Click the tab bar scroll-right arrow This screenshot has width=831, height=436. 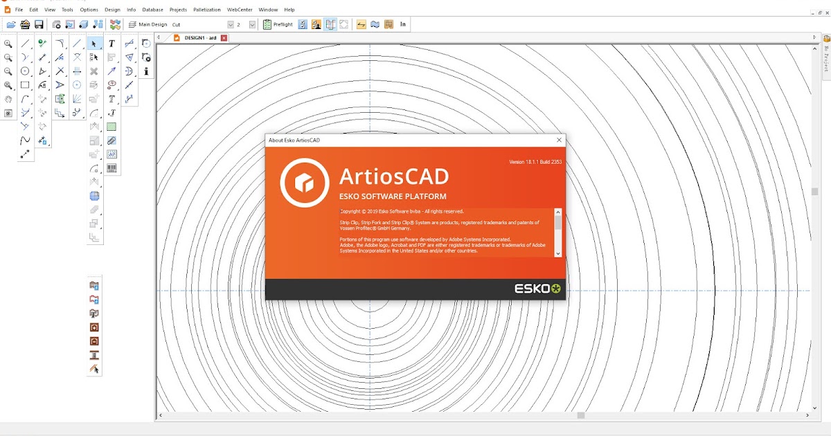pos(814,37)
